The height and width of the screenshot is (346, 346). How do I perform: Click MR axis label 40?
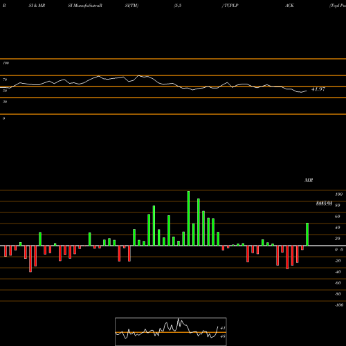338,228
